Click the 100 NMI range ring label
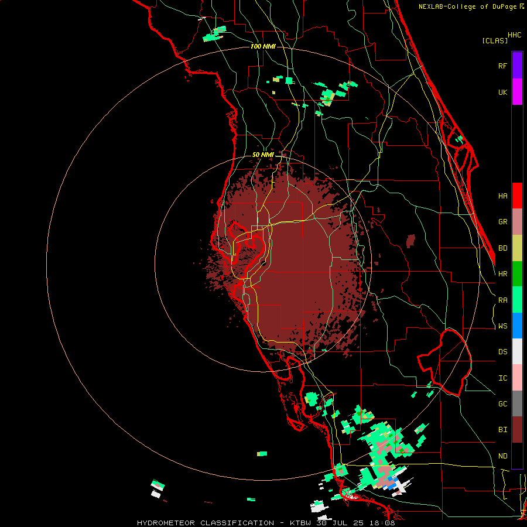Viewport: 527px width, 527px height. click(x=263, y=46)
